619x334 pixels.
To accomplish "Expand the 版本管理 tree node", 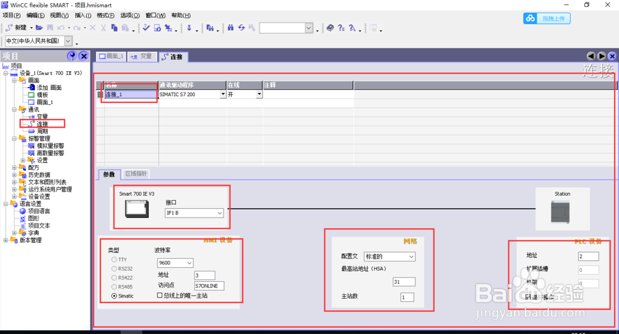I will [x=6, y=240].
